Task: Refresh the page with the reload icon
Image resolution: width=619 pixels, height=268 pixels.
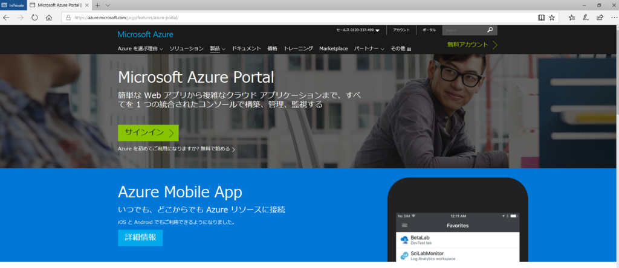Action: point(34,18)
